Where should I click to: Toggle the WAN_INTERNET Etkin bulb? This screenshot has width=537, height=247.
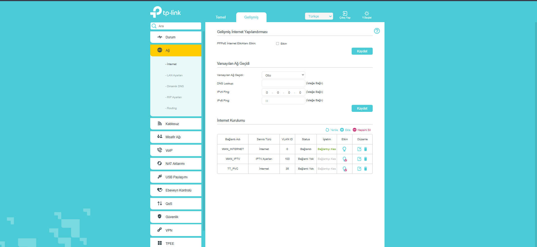click(344, 149)
